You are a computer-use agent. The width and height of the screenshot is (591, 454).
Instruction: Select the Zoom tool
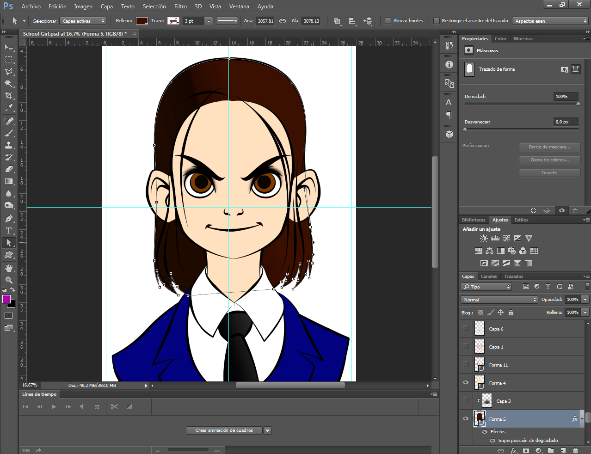point(9,280)
